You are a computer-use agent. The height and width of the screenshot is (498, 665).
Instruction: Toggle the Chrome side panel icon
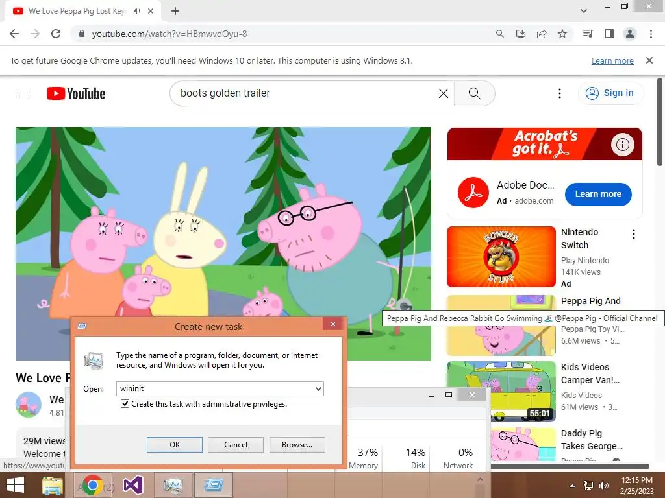click(609, 34)
